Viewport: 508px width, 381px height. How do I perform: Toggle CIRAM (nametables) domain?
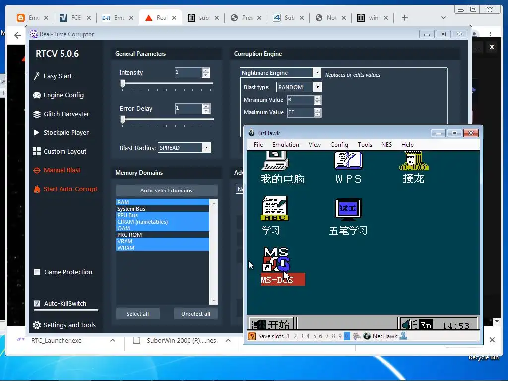click(x=163, y=222)
